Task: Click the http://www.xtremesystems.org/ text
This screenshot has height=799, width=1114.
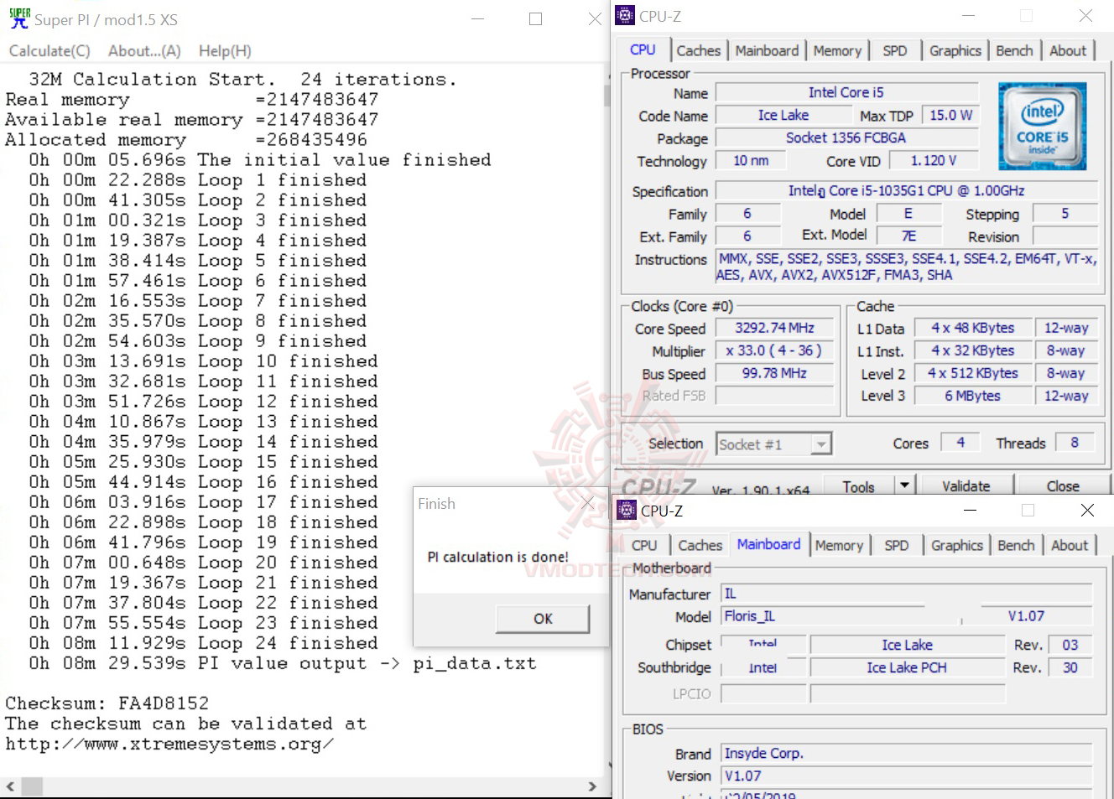Action: pos(169,744)
